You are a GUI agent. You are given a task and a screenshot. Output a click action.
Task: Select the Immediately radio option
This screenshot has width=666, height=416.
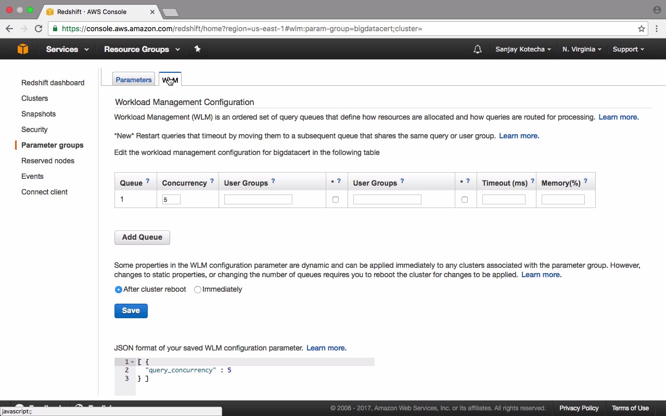[x=198, y=290]
